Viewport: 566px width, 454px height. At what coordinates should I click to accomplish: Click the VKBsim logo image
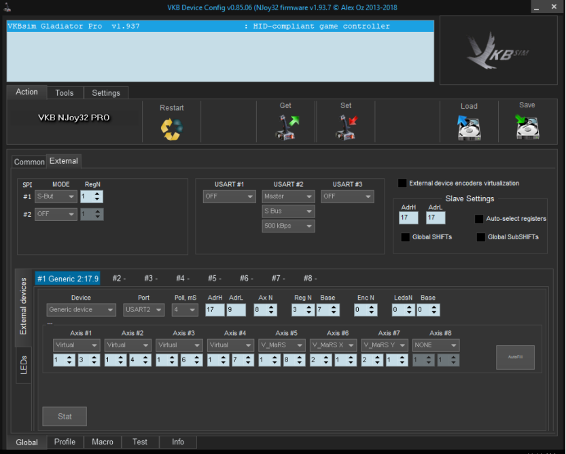(498, 50)
